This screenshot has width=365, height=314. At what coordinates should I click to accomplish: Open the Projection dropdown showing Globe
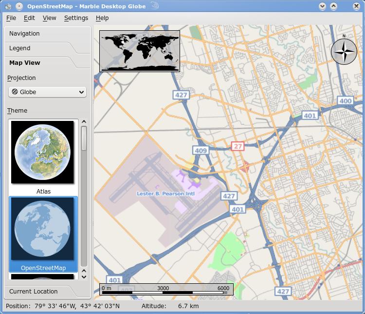(x=47, y=92)
